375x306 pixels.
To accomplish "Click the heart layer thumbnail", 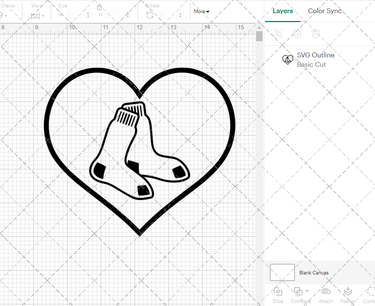I will pos(288,60).
